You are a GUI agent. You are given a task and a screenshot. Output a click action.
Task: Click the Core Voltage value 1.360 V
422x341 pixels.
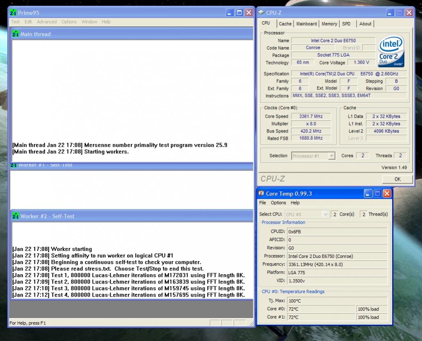(x=361, y=63)
